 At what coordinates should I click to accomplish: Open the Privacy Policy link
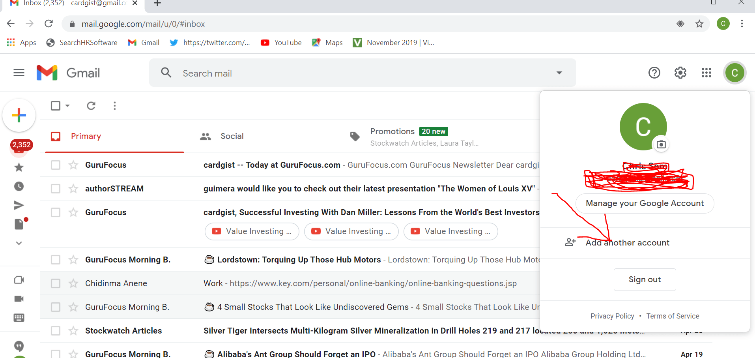click(612, 316)
